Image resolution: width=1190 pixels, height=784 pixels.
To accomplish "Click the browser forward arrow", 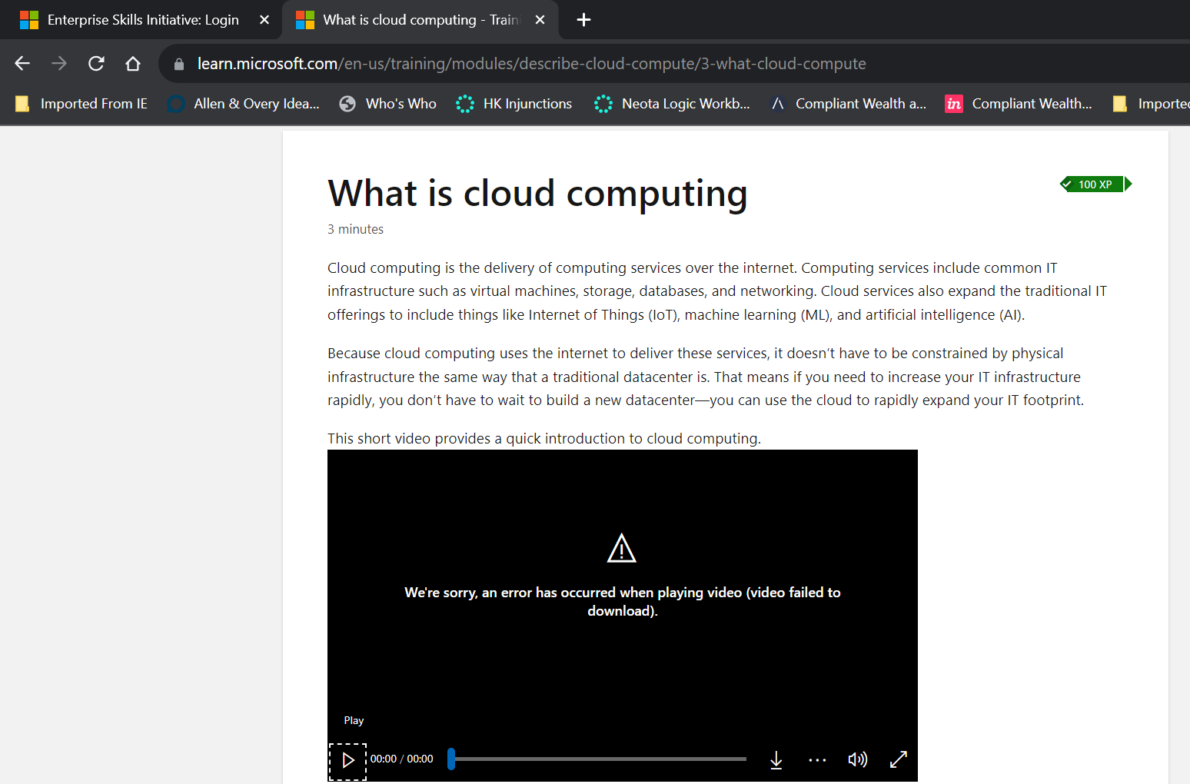I will pyautogui.click(x=59, y=63).
